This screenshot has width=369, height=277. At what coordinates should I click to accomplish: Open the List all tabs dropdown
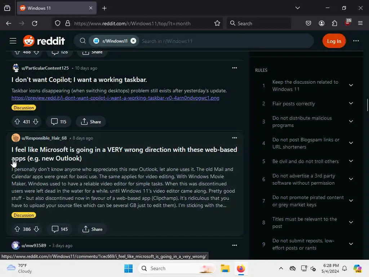click(297, 8)
